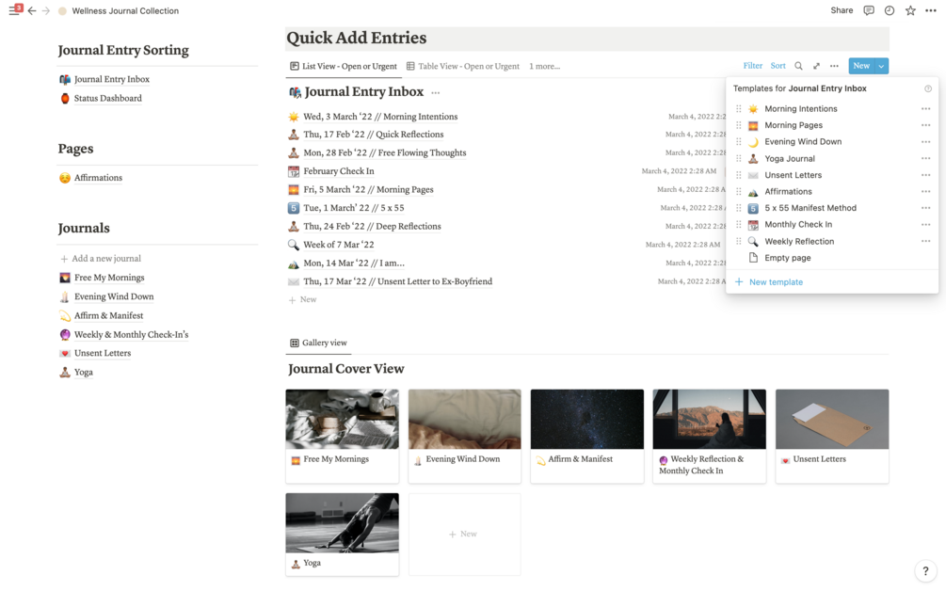Add a new journal in sidebar
Screen dimensions: 946x591
(101, 258)
